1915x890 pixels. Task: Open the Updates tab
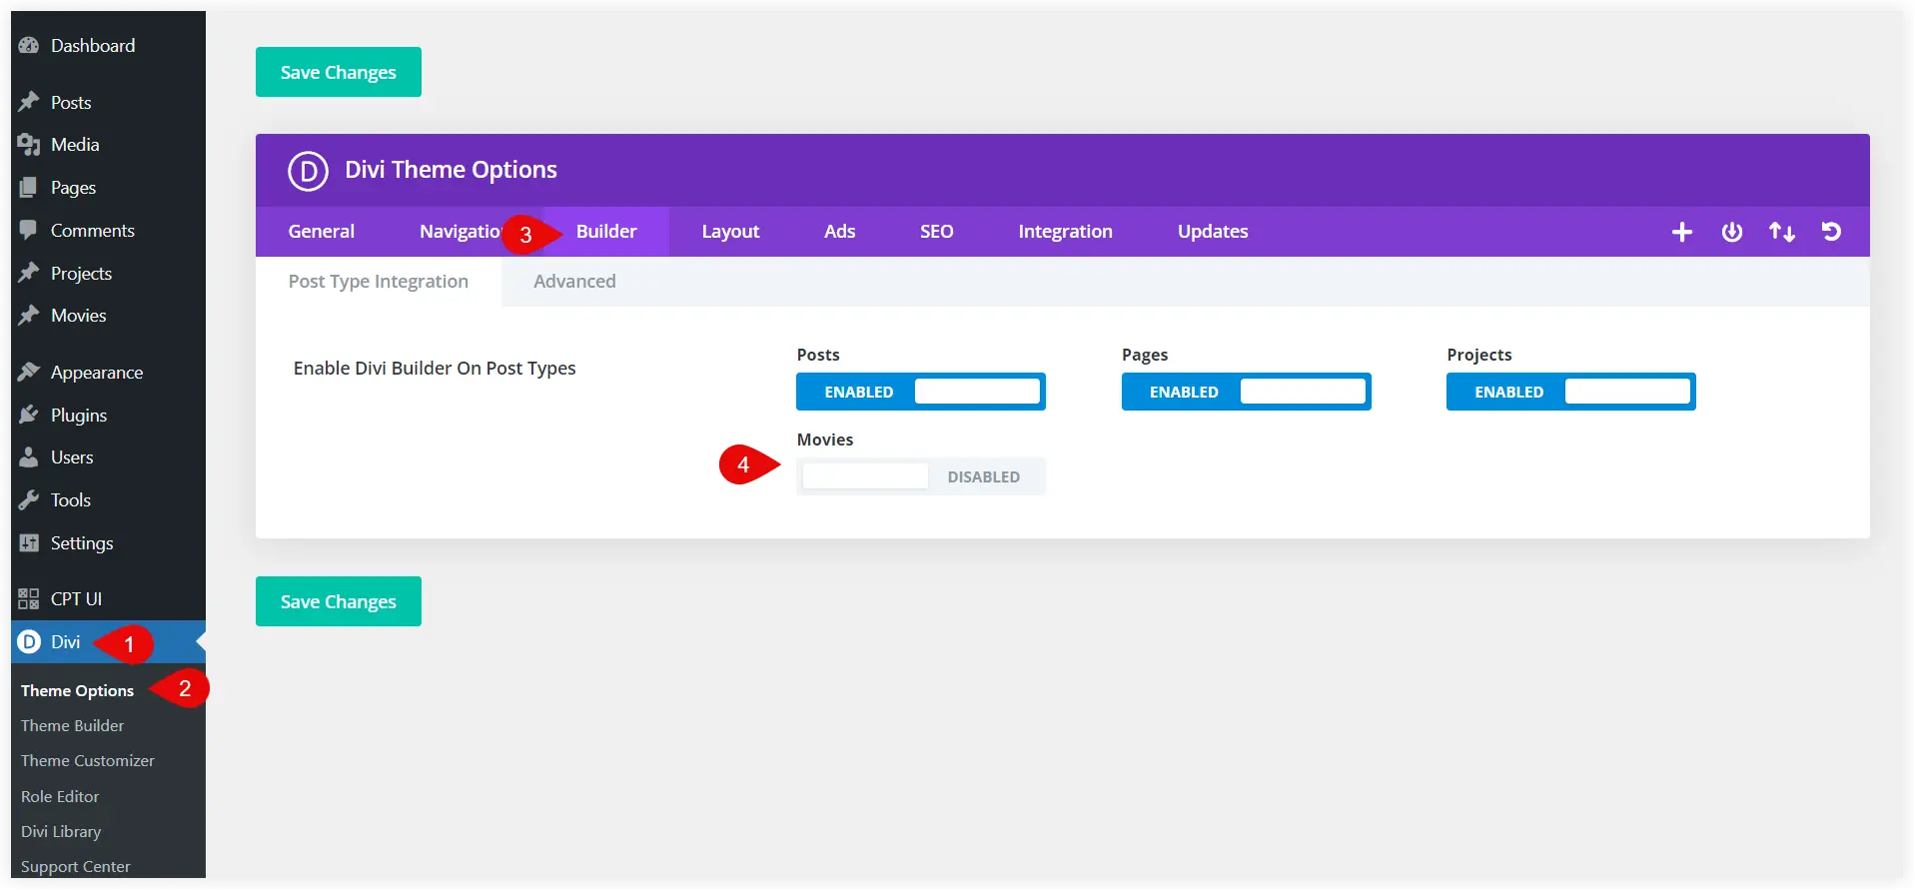point(1213,232)
